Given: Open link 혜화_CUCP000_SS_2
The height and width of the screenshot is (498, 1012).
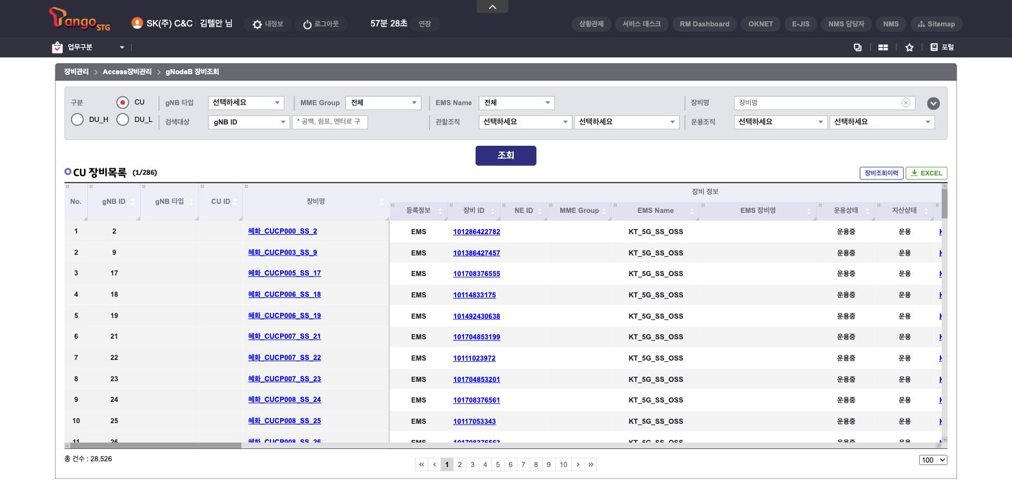Looking at the screenshot, I should click(283, 231).
